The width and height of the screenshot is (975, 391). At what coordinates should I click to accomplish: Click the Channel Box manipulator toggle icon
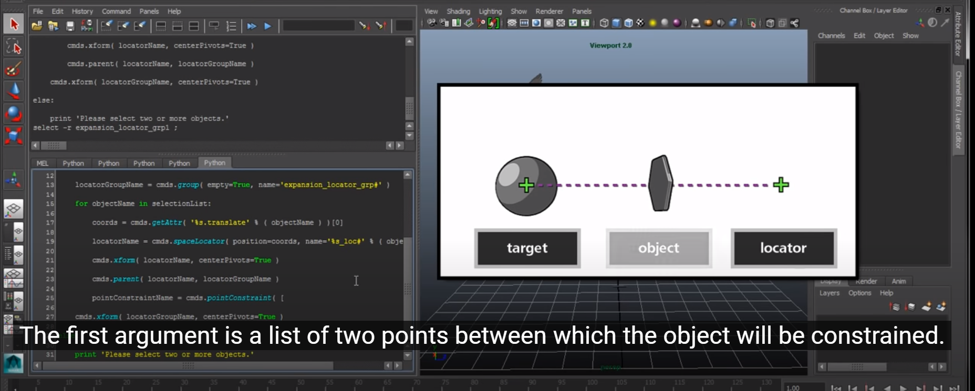tap(920, 23)
